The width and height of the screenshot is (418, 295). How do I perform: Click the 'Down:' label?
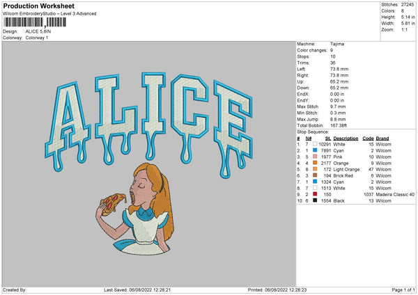pyautogui.click(x=303, y=88)
